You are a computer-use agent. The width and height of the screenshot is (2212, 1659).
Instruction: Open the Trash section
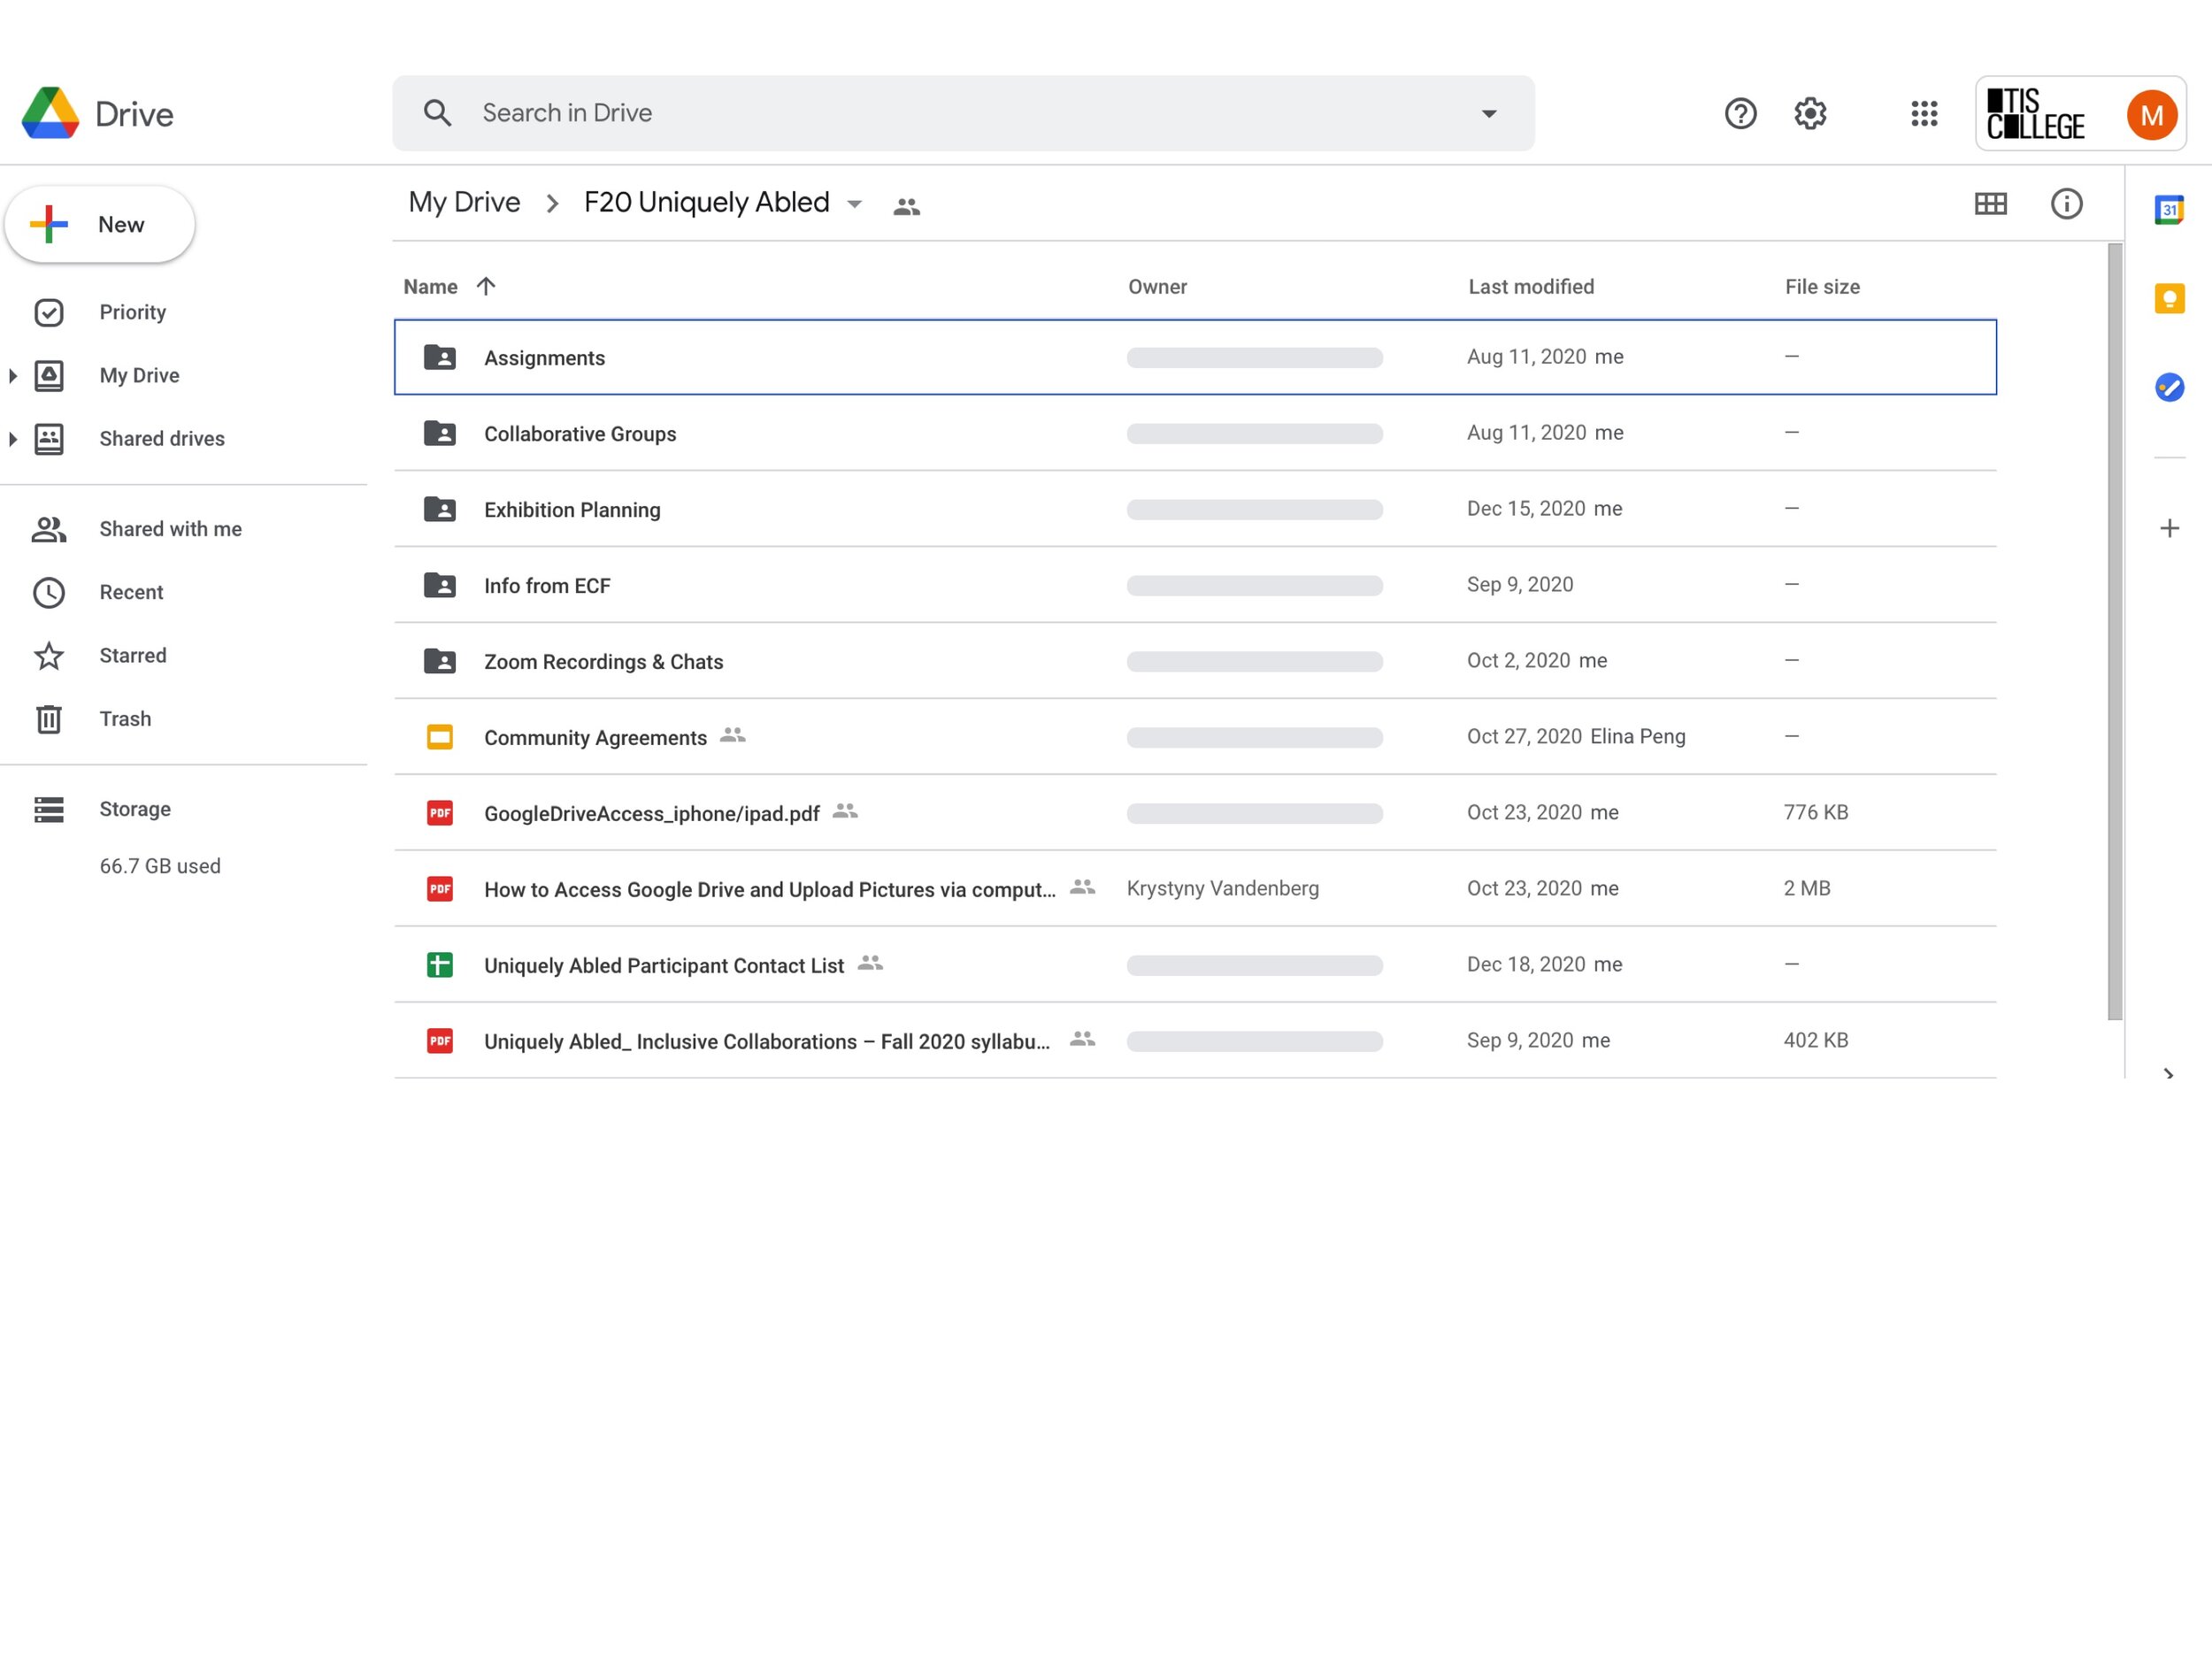click(x=125, y=718)
